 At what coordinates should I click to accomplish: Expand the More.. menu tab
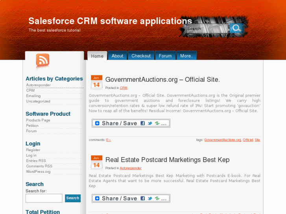tap(186, 56)
